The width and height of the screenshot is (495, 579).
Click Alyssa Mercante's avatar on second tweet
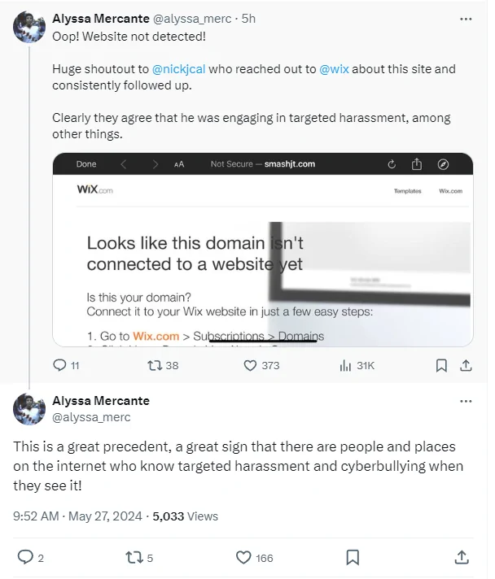29,408
